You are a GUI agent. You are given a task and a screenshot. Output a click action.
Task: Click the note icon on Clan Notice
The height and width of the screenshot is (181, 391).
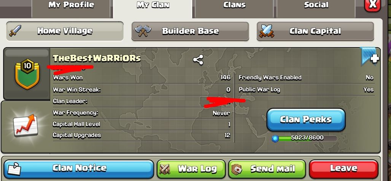(x=14, y=169)
